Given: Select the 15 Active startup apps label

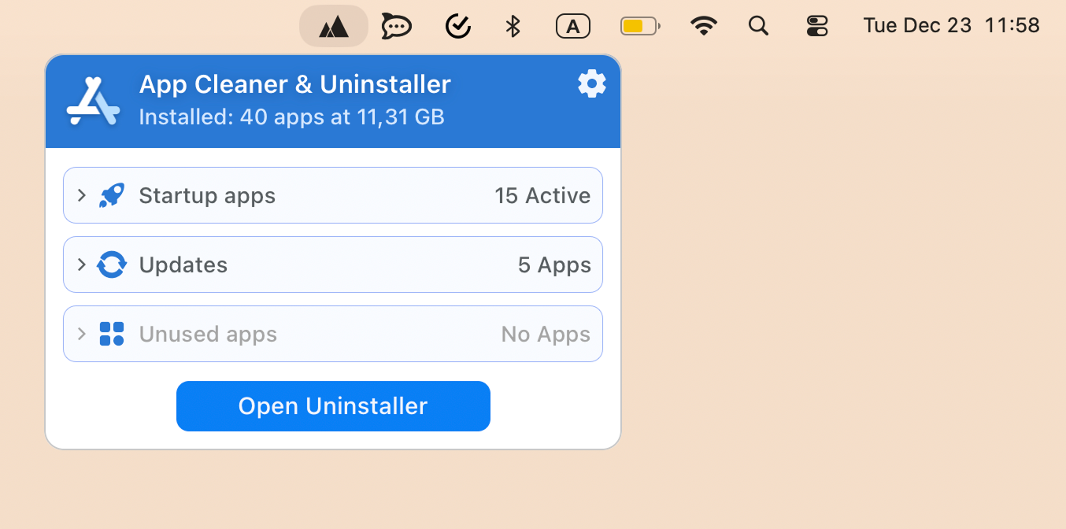Looking at the screenshot, I should (542, 194).
